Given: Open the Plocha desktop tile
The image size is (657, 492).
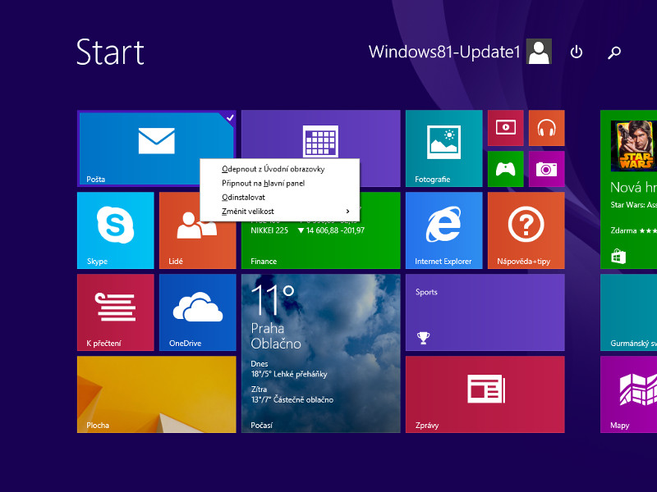Looking at the screenshot, I should click(156, 394).
